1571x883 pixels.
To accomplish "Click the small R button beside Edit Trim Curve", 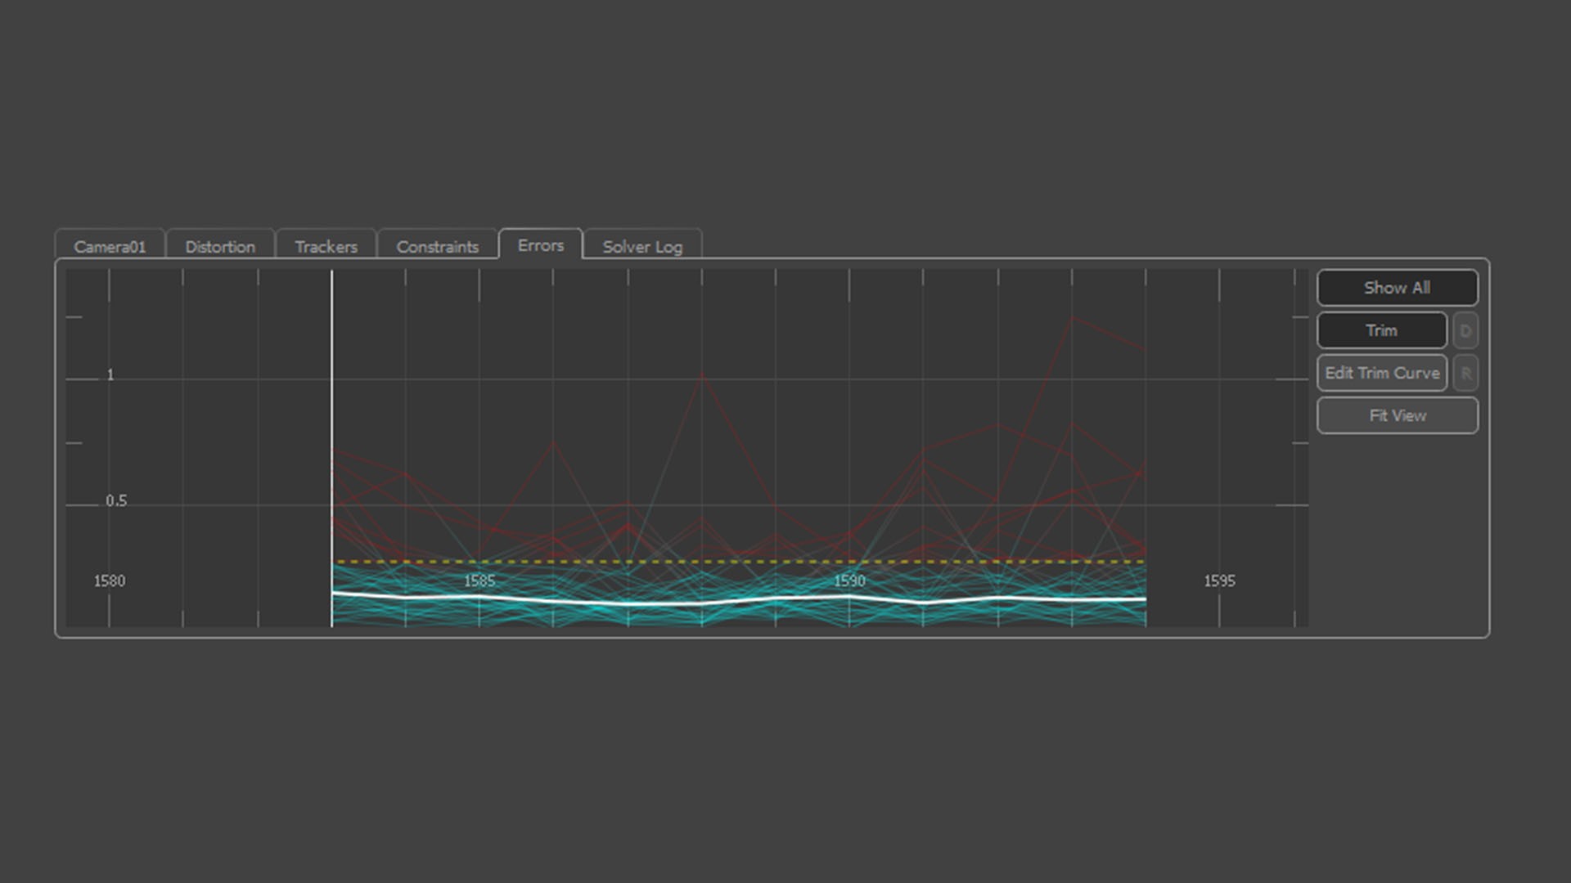I will coord(1465,374).
